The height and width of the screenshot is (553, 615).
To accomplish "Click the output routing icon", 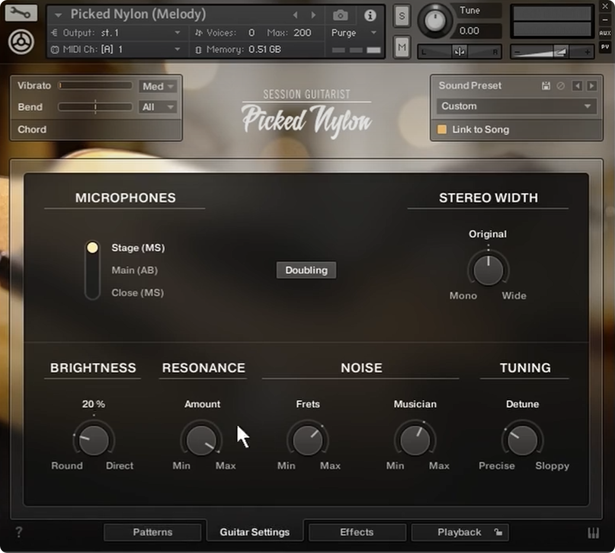I will [55, 33].
